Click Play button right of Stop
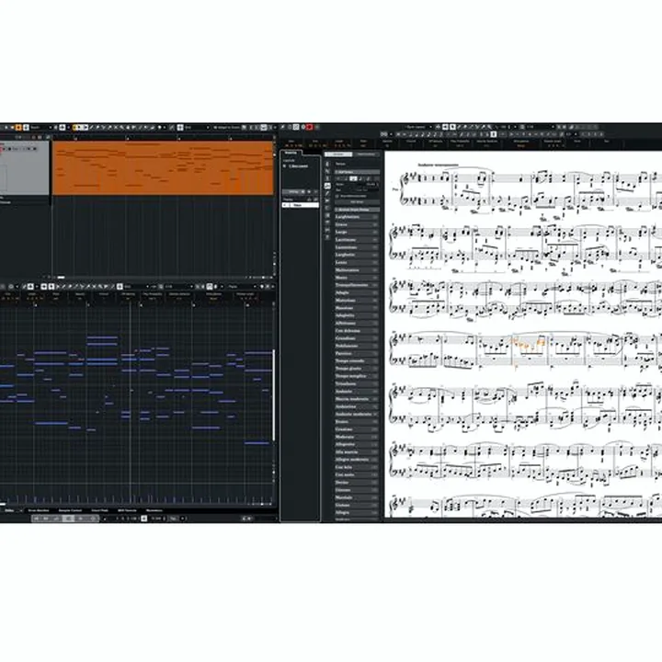 tap(80, 519)
